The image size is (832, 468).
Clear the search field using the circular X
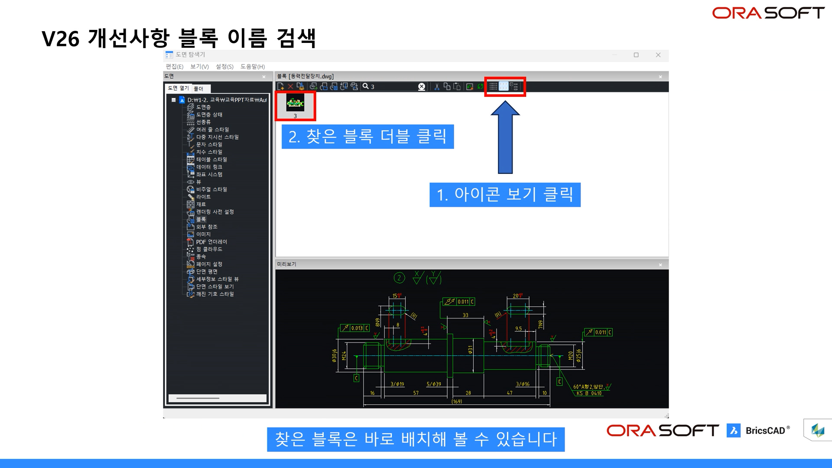tap(421, 86)
